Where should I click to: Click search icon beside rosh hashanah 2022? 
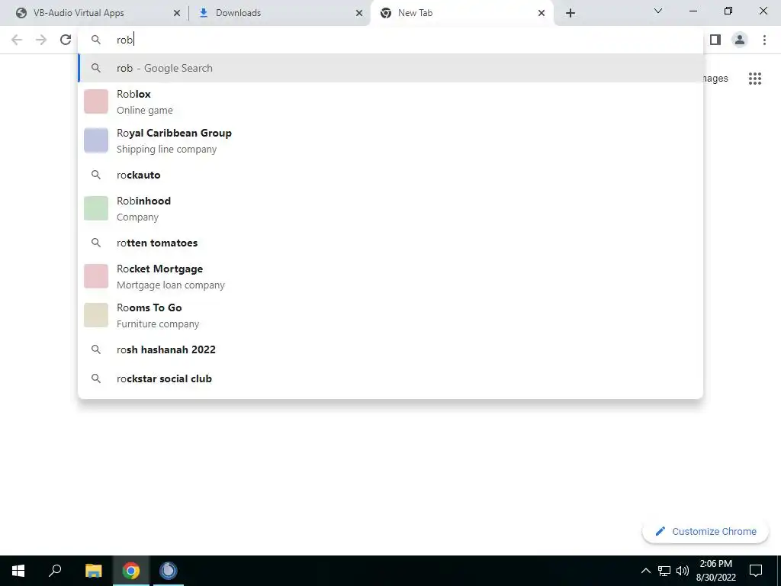click(96, 349)
